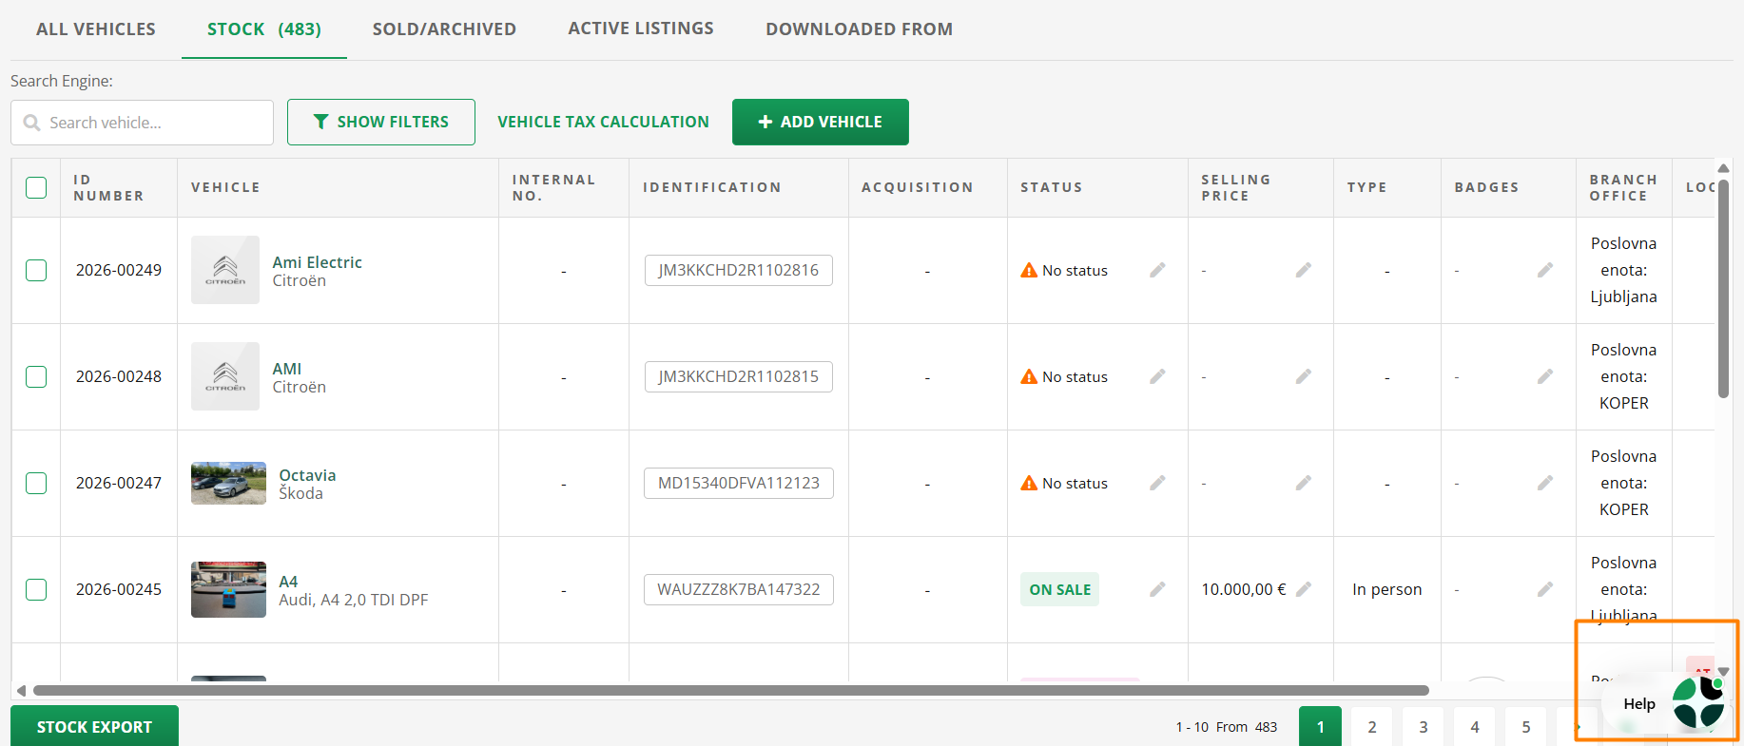The image size is (1744, 746).
Task: Edit status of the Škoda Octavia
Action: pyautogui.click(x=1157, y=483)
